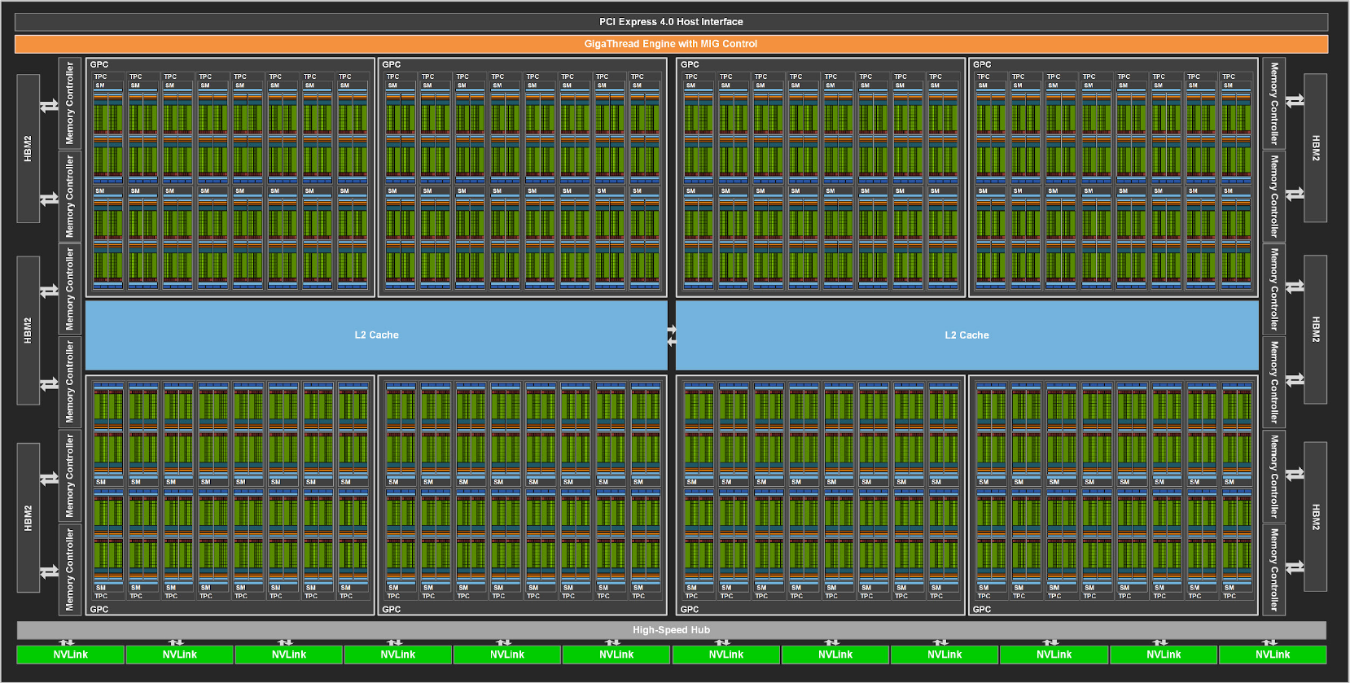Select the top-left HBM2 memory block
This screenshot has width=1350, height=683.
pyautogui.click(x=28, y=149)
